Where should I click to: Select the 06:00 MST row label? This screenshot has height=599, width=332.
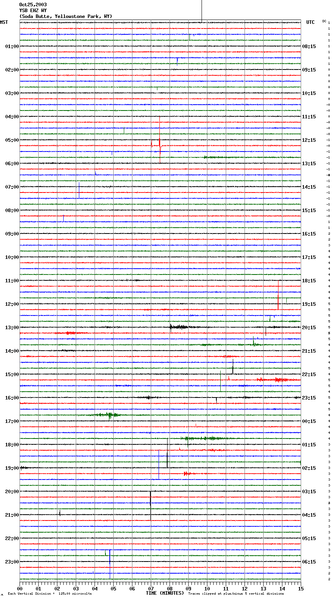coord(12,164)
